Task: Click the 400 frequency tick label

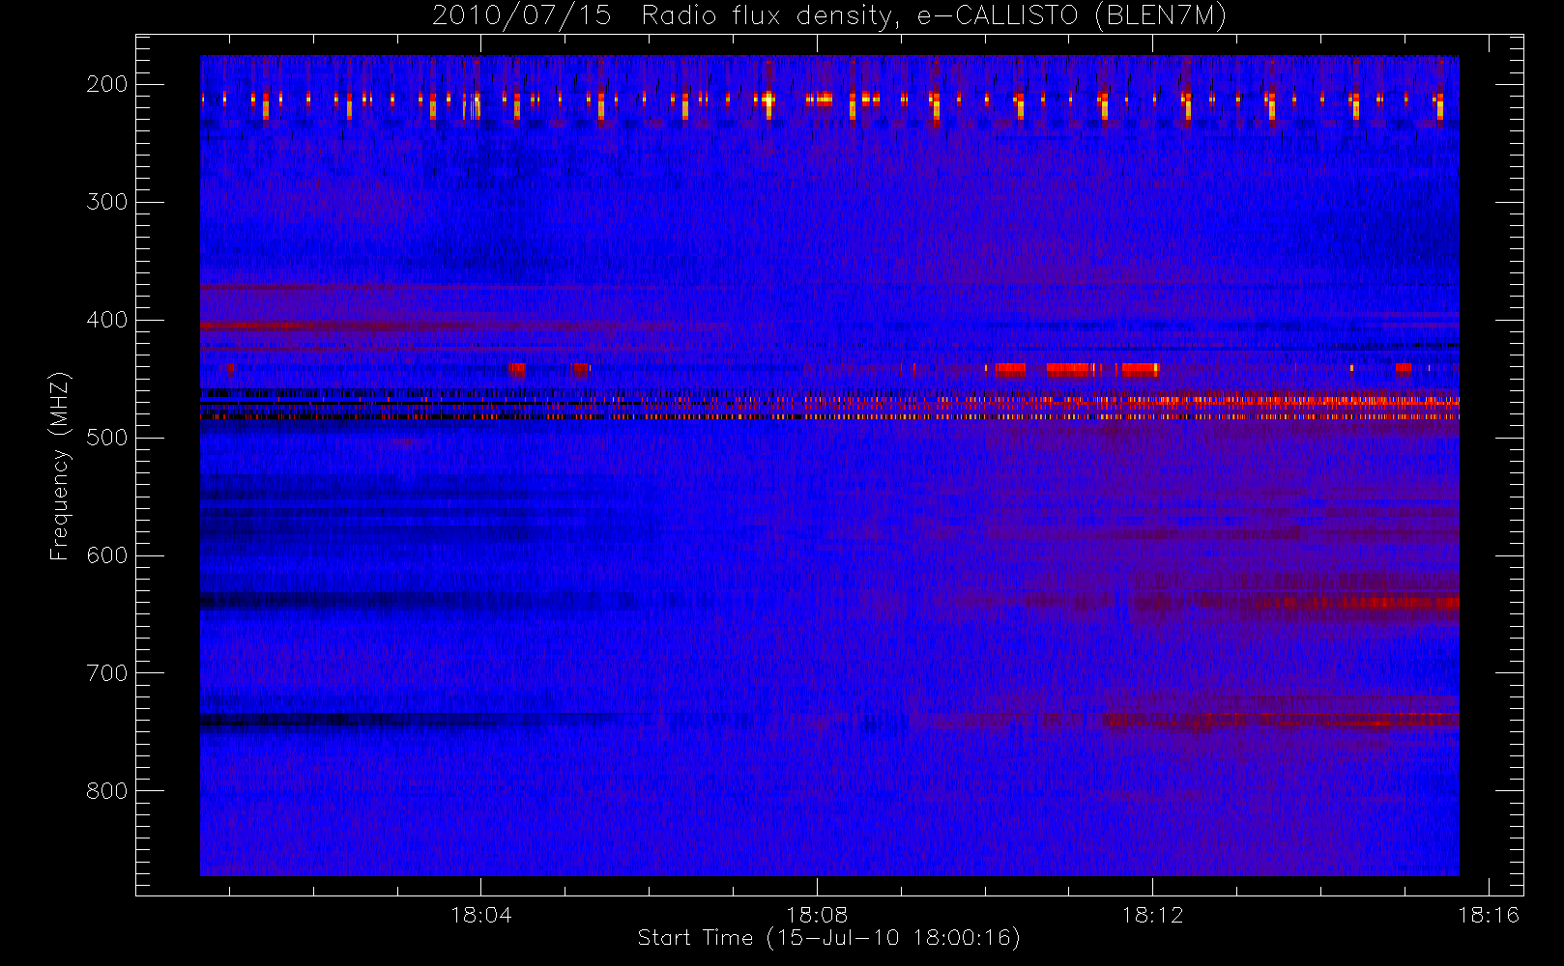Action: coord(107,320)
